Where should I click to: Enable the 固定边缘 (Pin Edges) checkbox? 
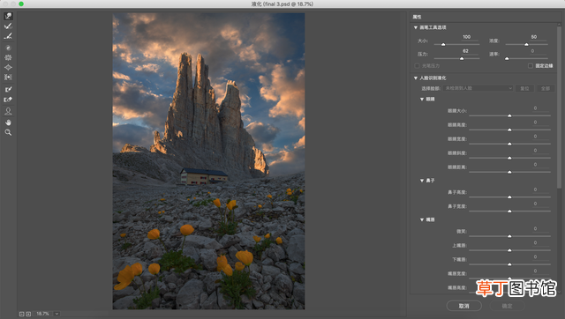click(531, 66)
